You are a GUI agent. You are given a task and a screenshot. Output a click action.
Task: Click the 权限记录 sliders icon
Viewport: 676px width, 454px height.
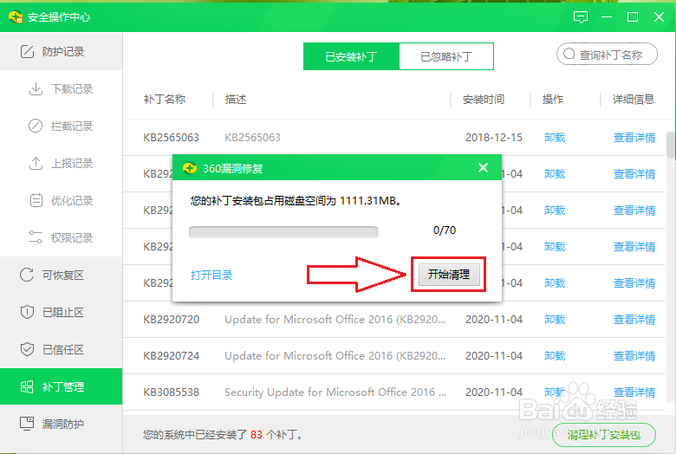click(x=36, y=237)
